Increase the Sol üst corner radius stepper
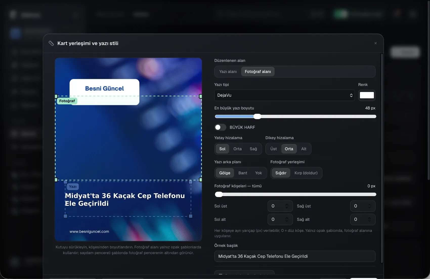 point(287,204)
